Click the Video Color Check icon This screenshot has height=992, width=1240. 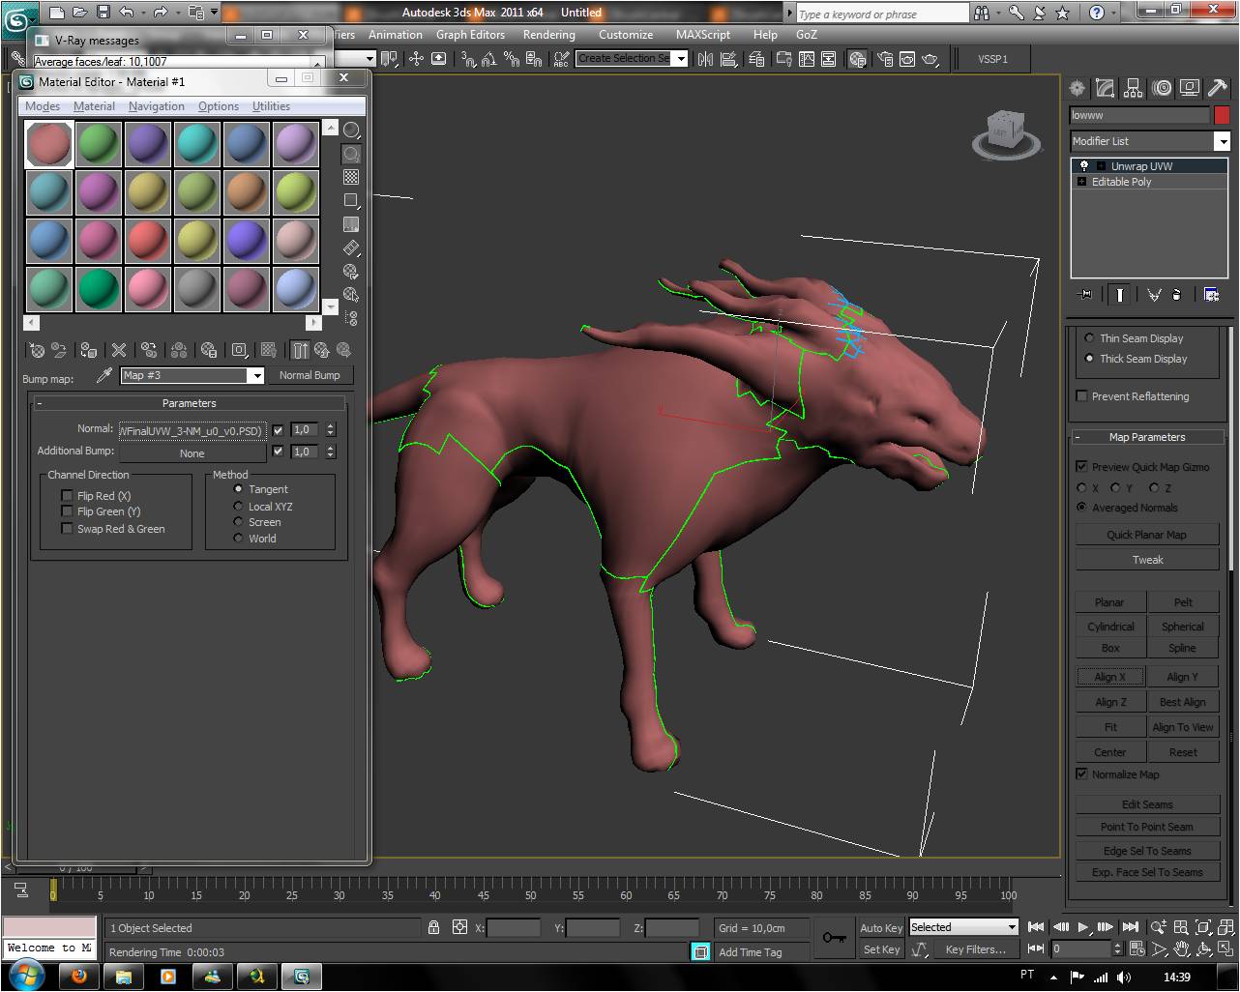click(352, 224)
